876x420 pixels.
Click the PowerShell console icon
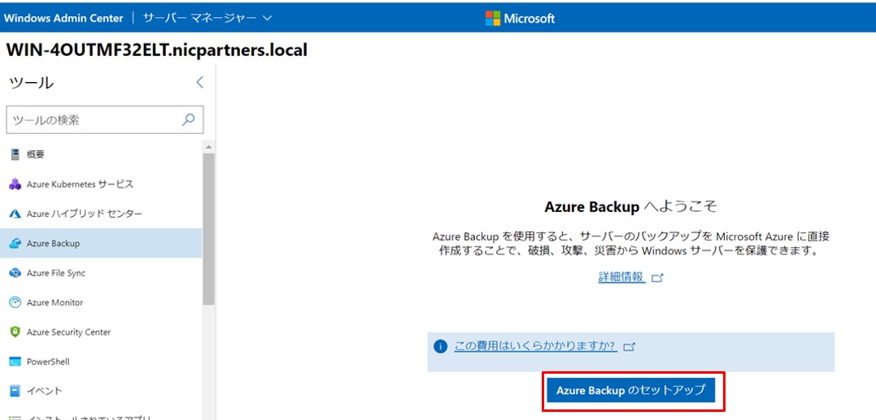point(15,362)
